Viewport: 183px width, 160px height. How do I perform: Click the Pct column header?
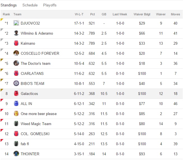click(92, 14)
